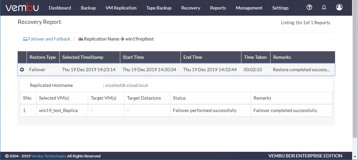Open the Dashboard menu
The width and height of the screenshot is (358, 160).
click(60, 8)
